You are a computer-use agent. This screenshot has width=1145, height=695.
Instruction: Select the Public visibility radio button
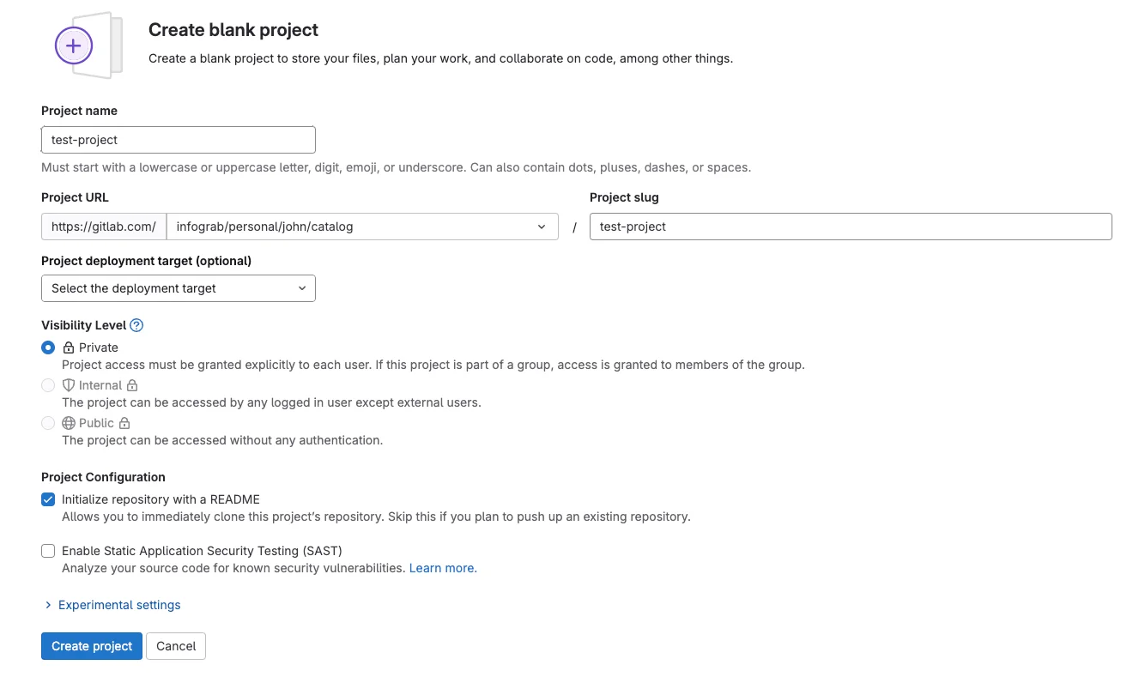pyautogui.click(x=48, y=423)
